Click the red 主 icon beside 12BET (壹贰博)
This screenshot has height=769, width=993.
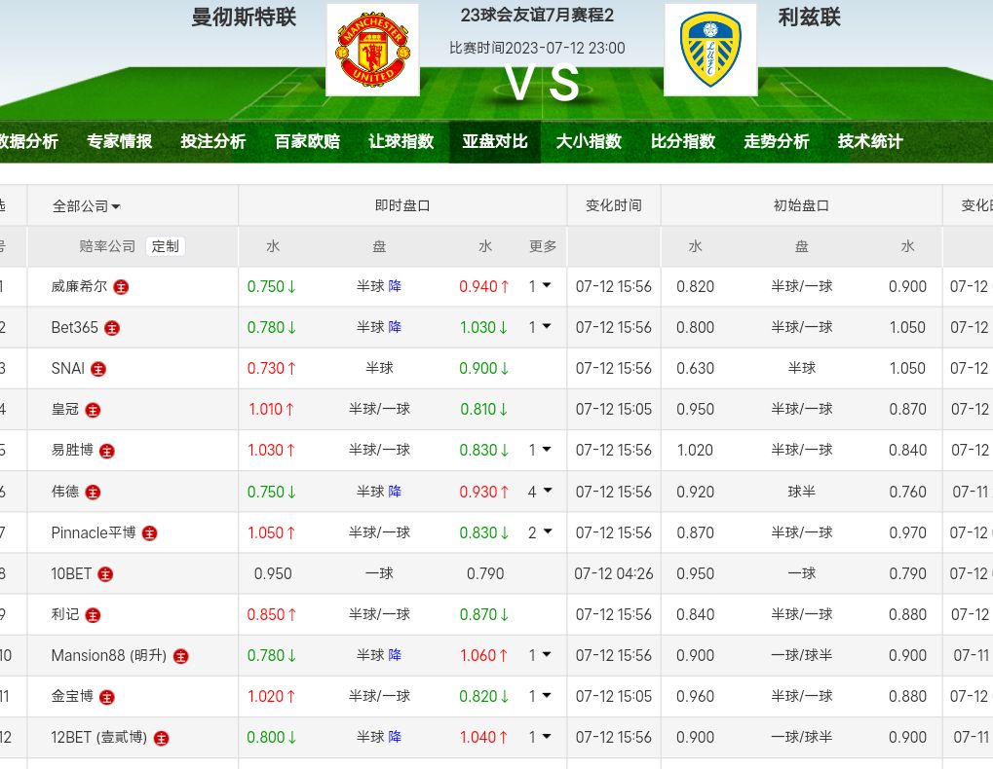161,738
